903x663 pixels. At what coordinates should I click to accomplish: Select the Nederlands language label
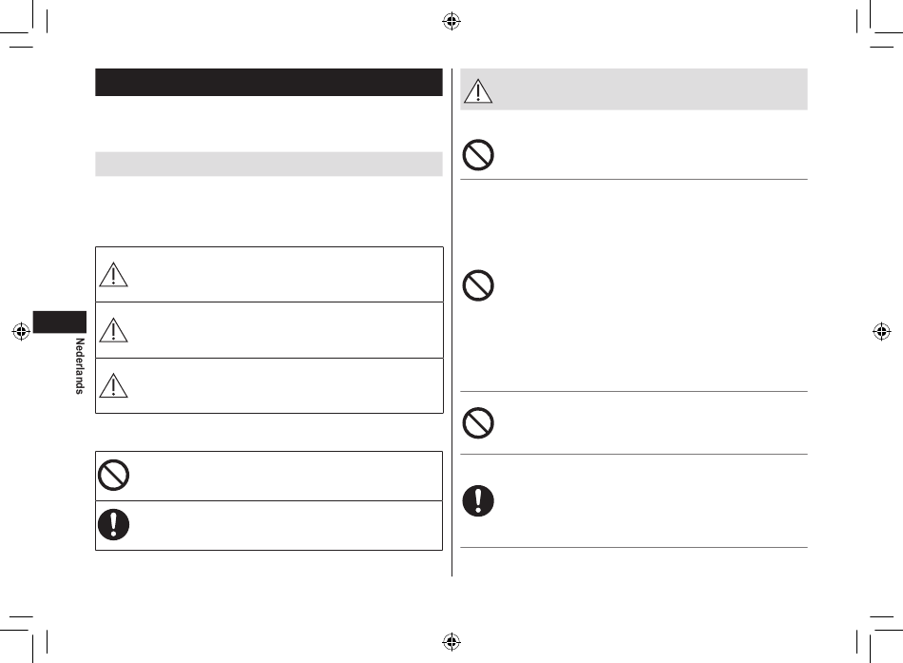80,366
